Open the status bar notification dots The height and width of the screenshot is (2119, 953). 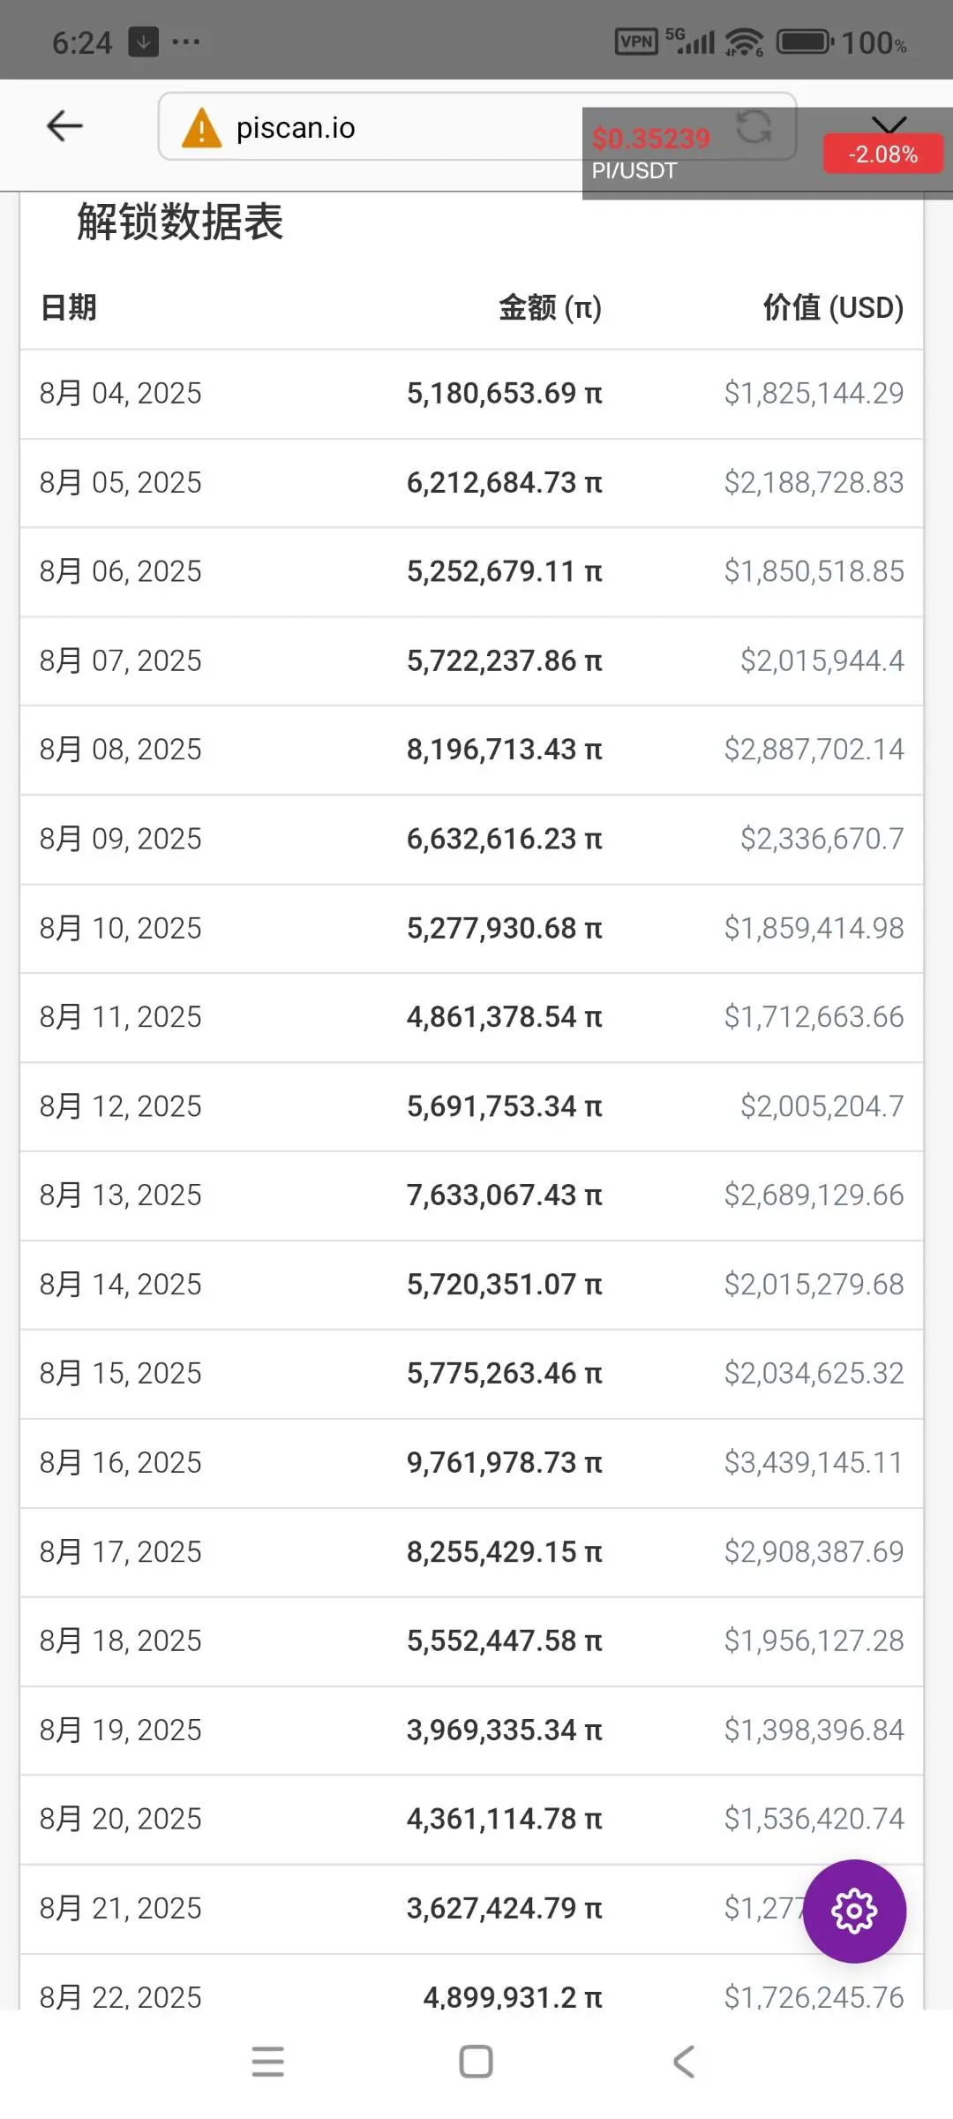[x=186, y=41]
